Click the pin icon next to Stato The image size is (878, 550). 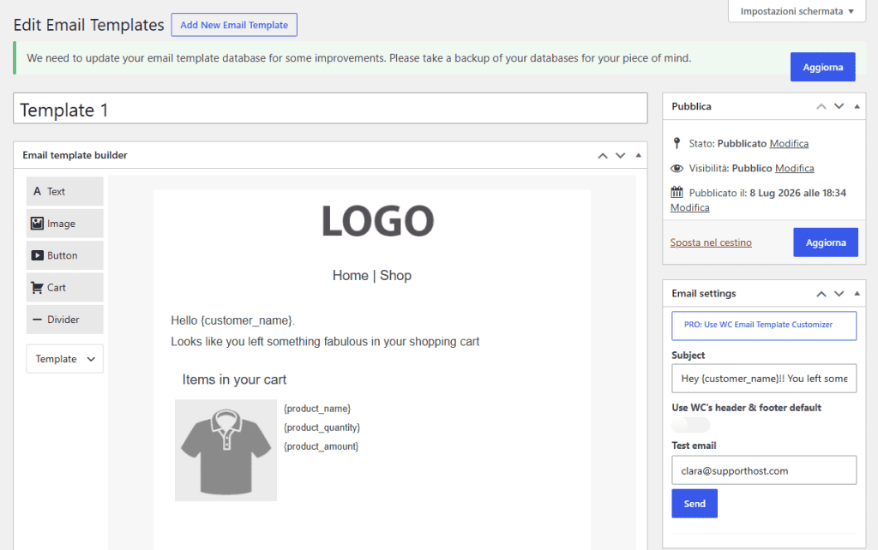pyautogui.click(x=677, y=143)
